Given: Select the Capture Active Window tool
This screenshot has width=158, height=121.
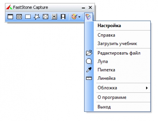Looking at the screenshot, I should point(10,17).
